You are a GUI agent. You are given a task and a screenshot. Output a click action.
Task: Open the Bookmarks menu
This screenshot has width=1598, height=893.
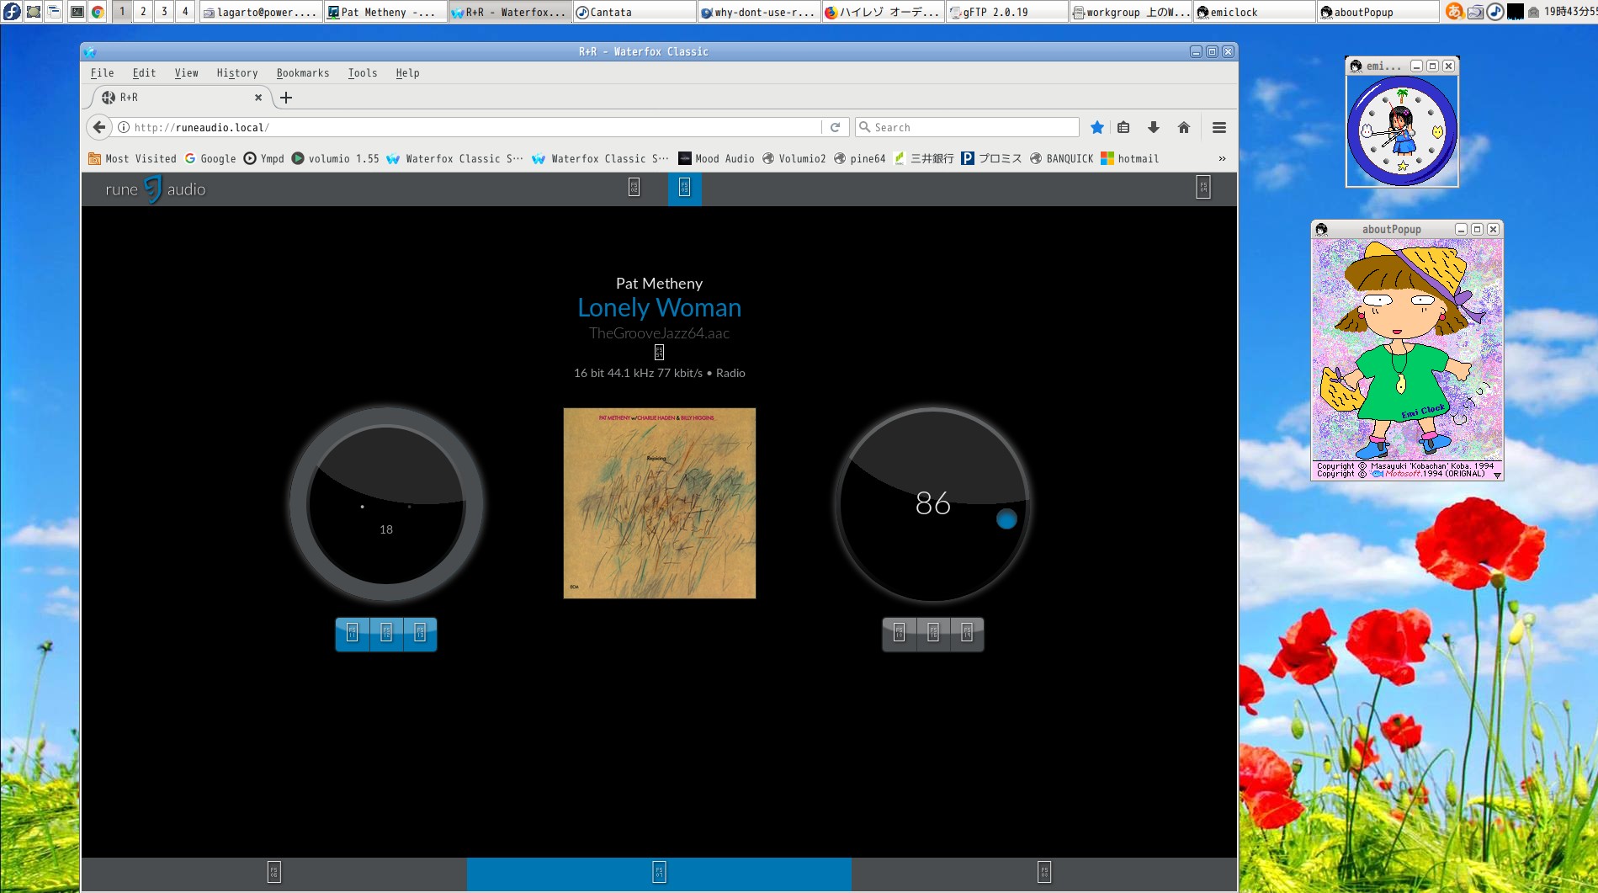(x=303, y=73)
